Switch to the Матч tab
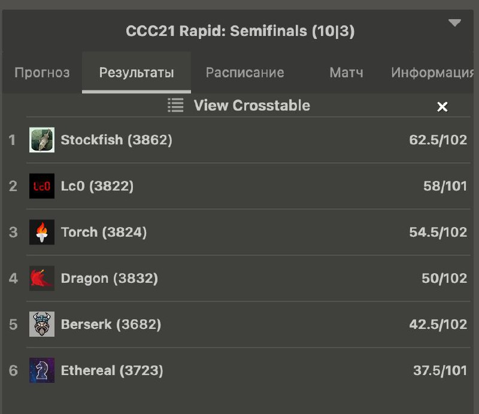 coord(347,72)
